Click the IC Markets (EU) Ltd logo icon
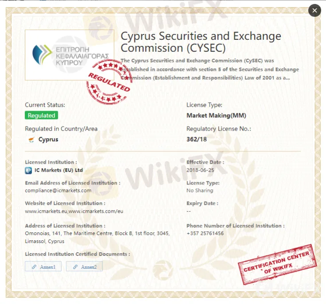This screenshot has height=304, width=326. coord(28,170)
